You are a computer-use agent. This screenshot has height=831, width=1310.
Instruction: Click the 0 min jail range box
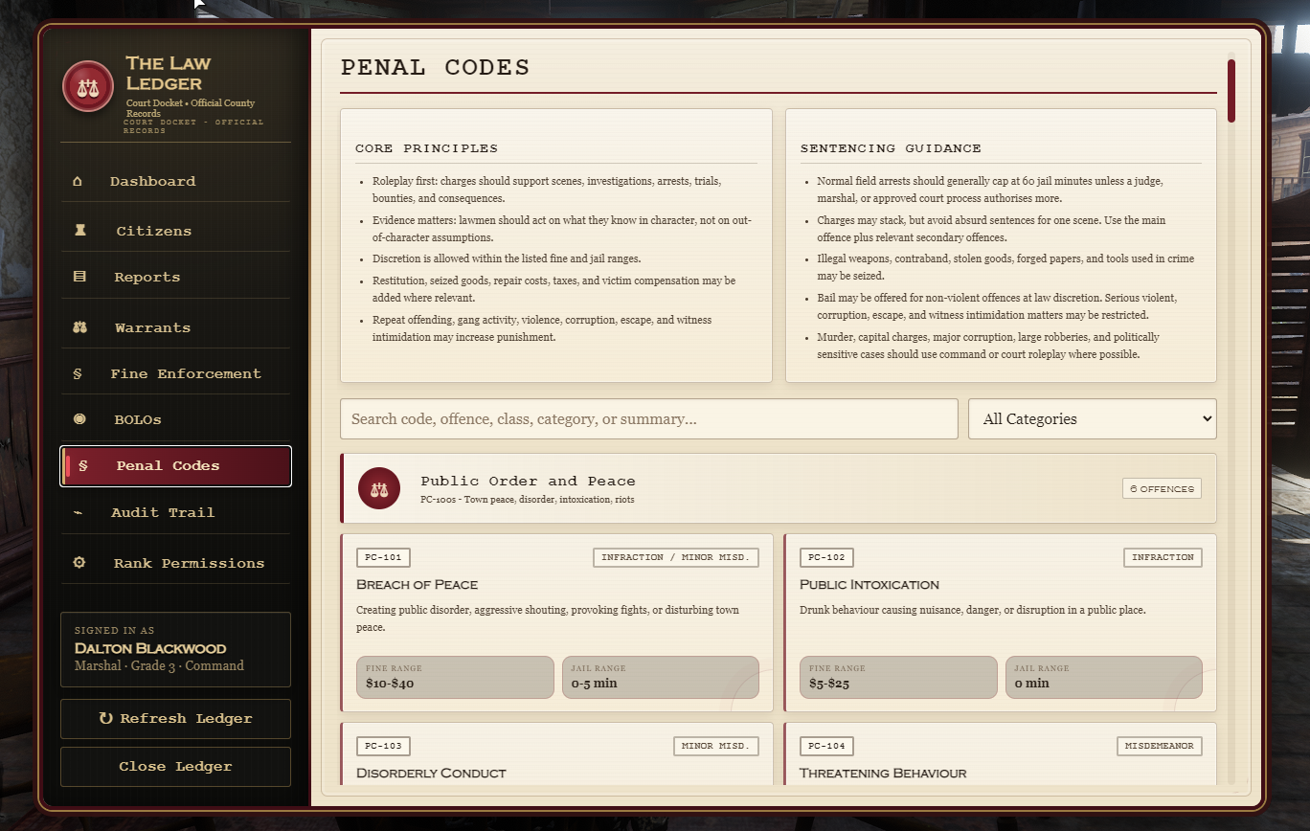click(x=1104, y=677)
